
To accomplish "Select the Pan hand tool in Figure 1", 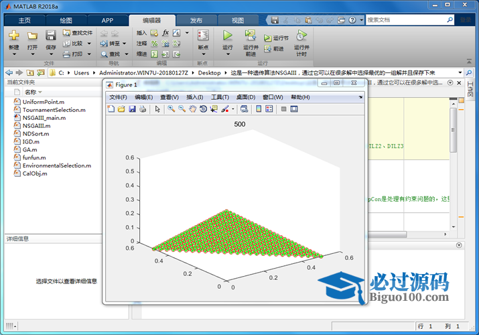I will coord(192,109).
